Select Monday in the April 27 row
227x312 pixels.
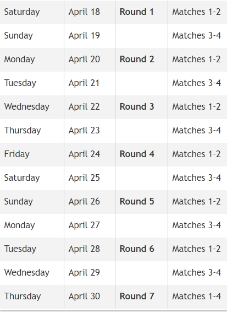pyautogui.click(x=19, y=225)
